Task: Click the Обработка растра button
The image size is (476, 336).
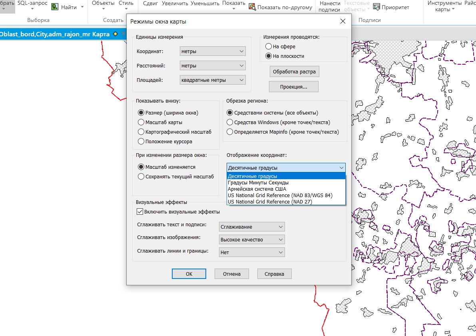Action: [294, 71]
